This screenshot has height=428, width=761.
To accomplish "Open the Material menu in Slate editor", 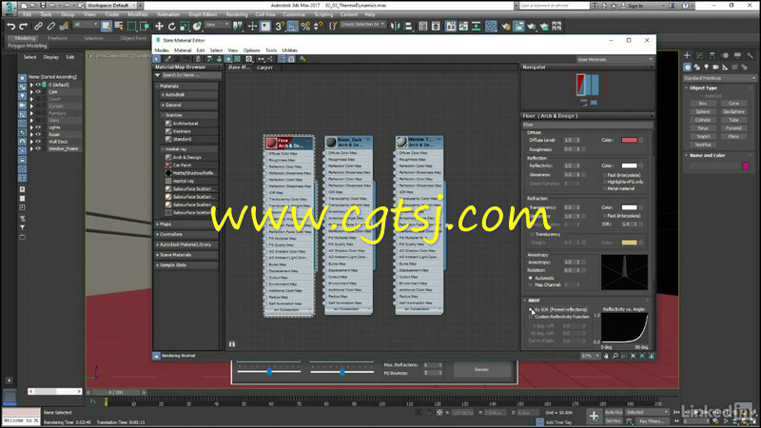I will [x=183, y=50].
